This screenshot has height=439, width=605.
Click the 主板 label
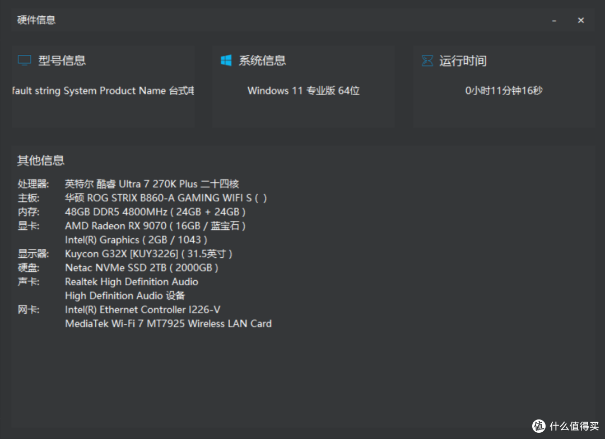coord(29,198)
